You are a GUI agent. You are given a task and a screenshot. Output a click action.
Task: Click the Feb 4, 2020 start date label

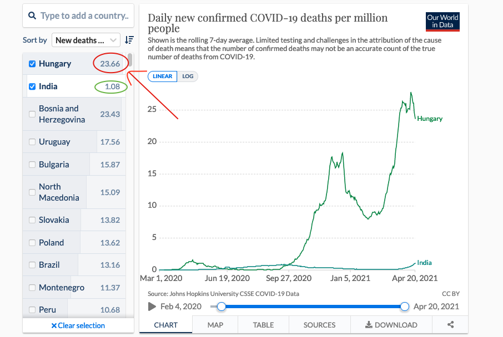tap(181, 307)
